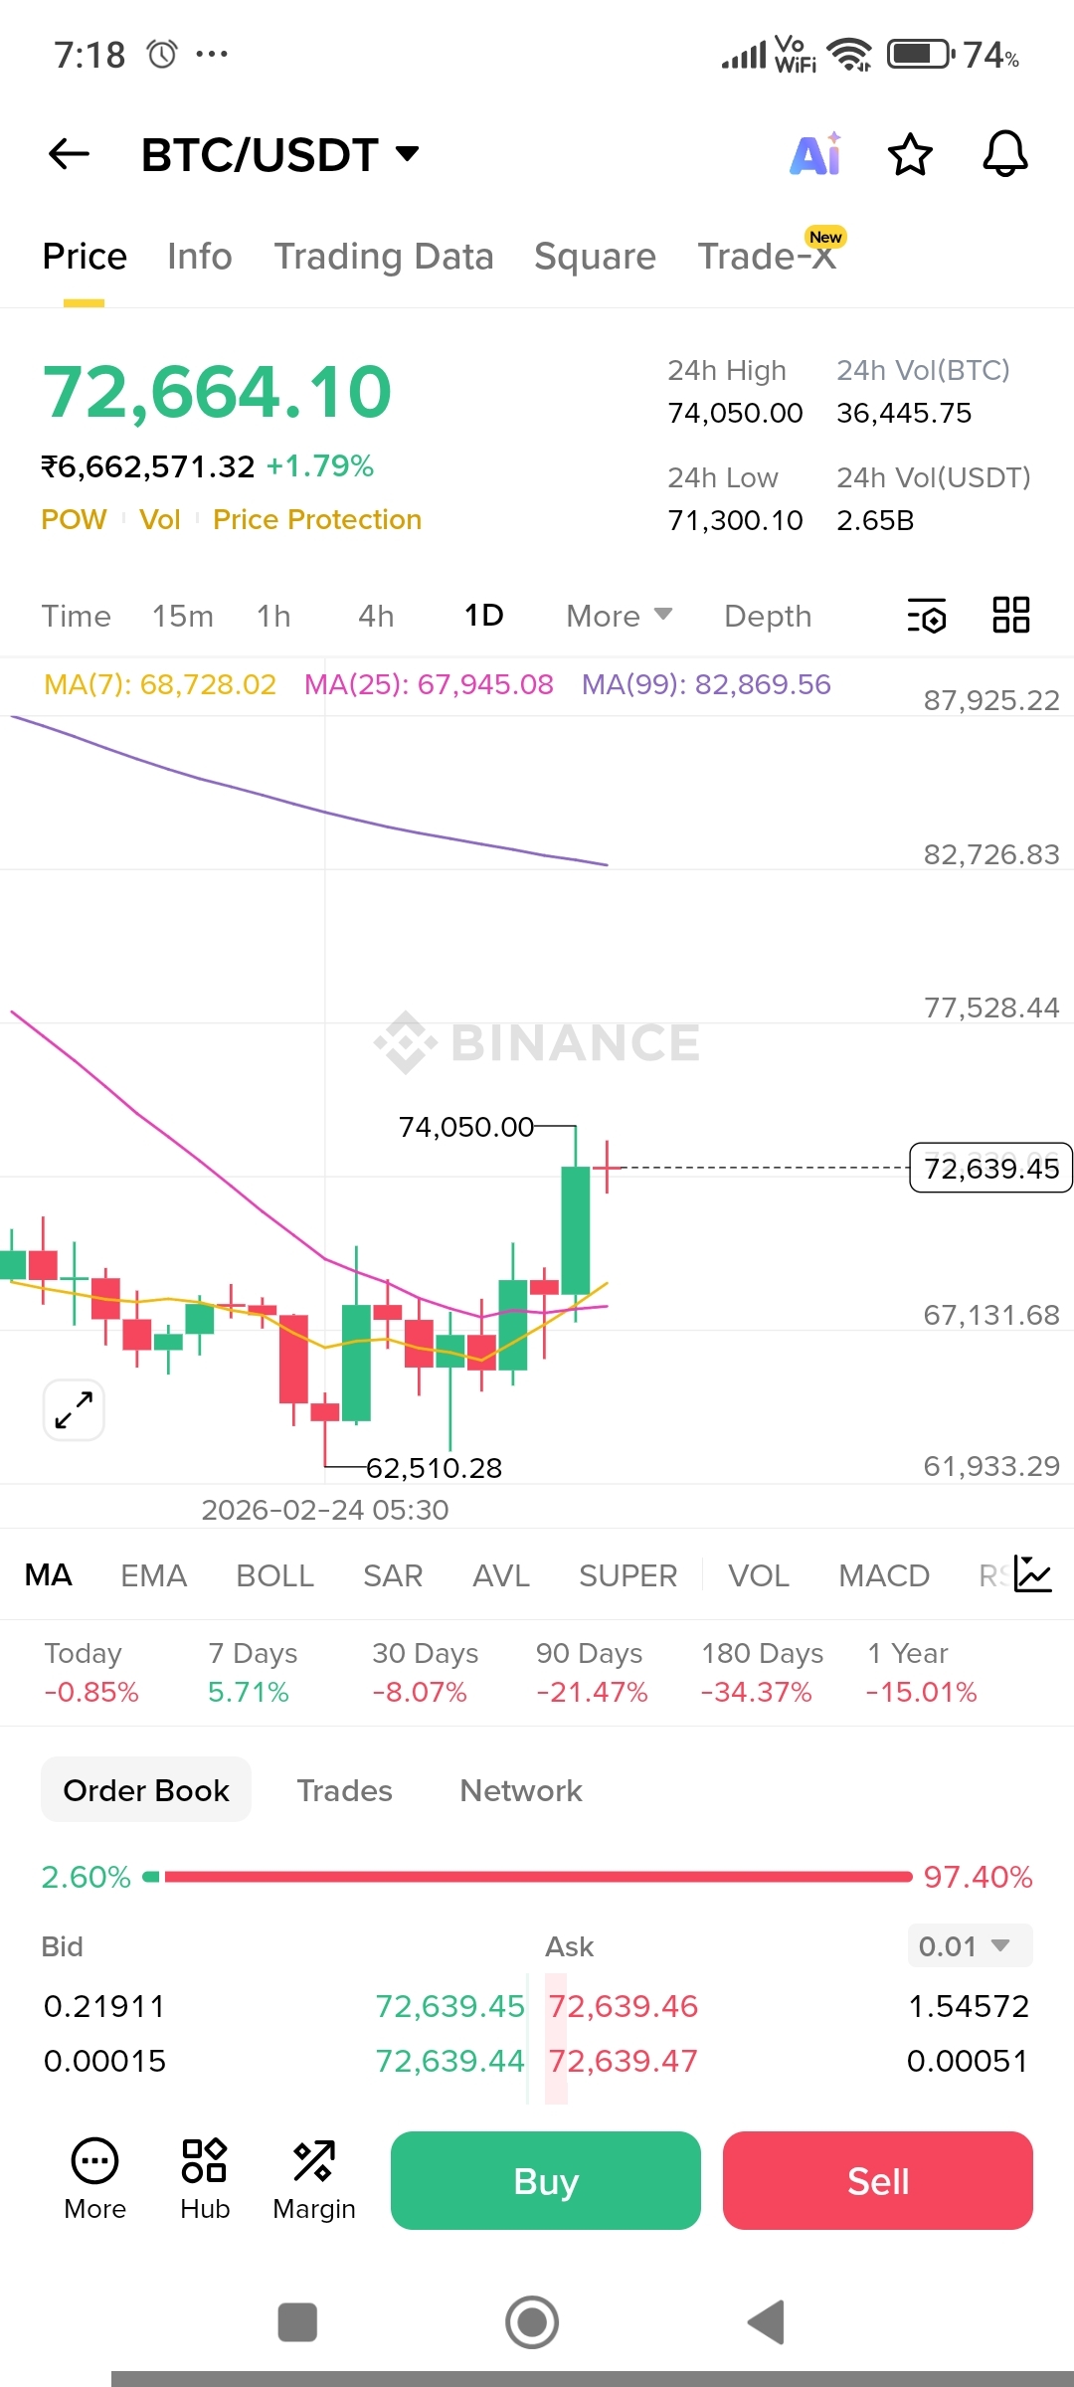Viewport: 1074px width, 2387px height.
Task: Tap the back arrow icon
Action: pyautogui.click(x=69, y=154)
